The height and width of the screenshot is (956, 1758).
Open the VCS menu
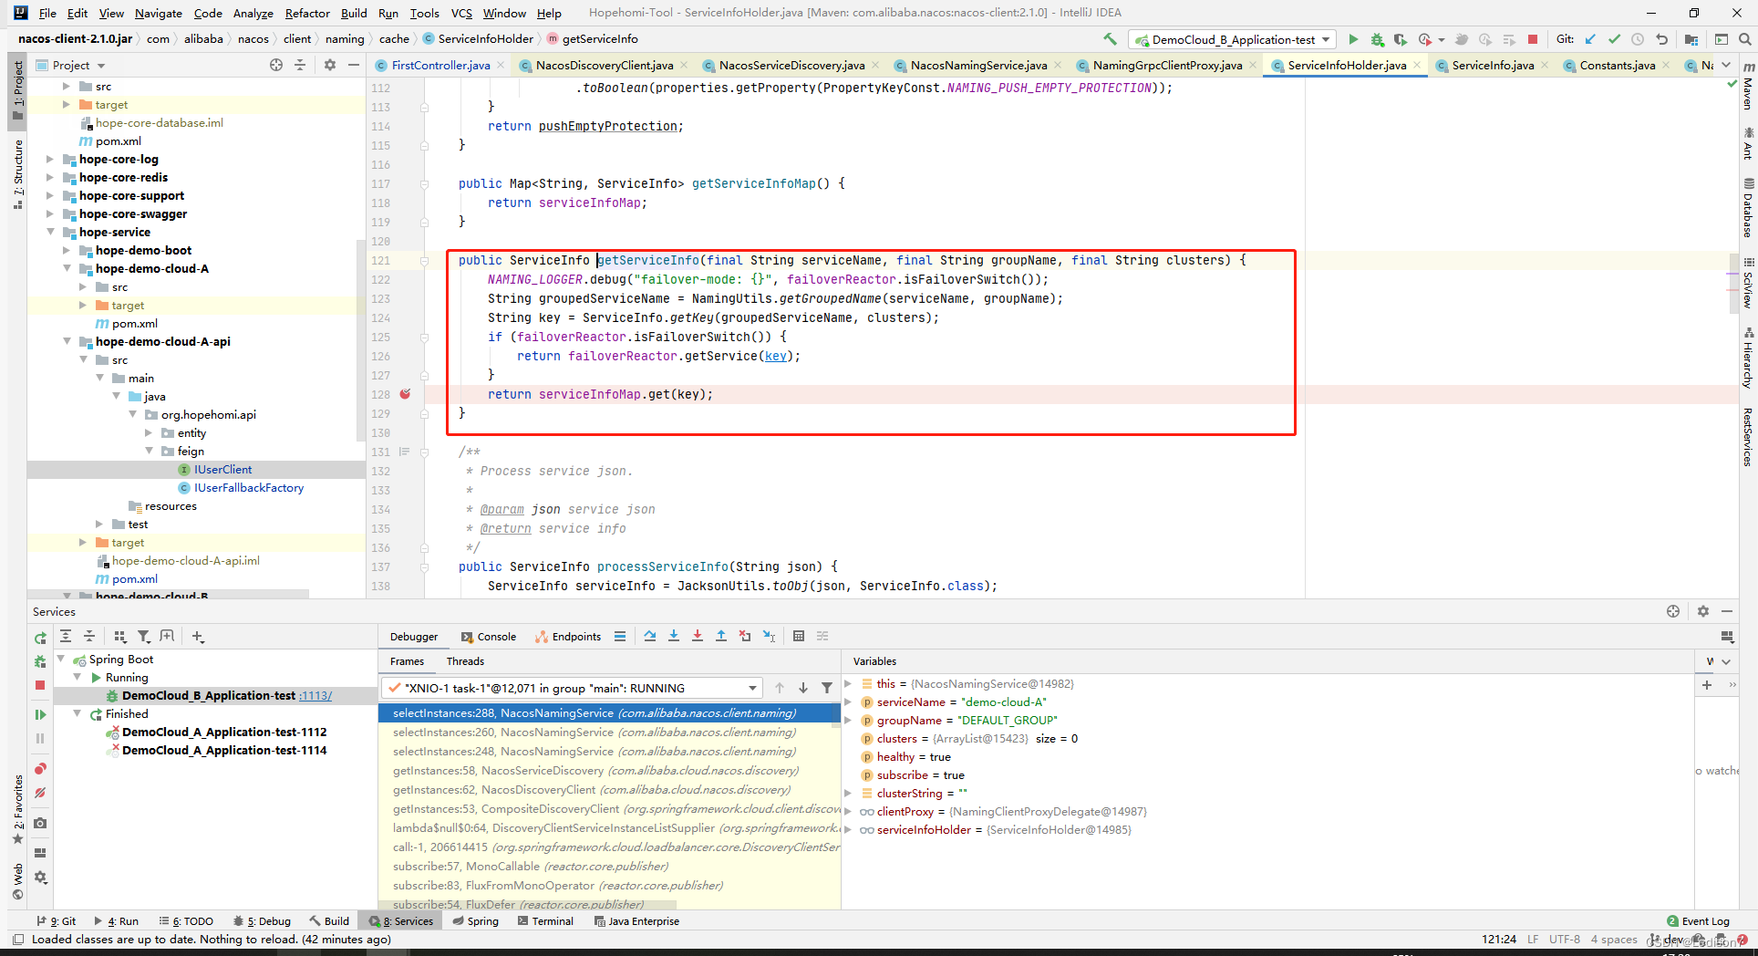[x=461, y=13]
